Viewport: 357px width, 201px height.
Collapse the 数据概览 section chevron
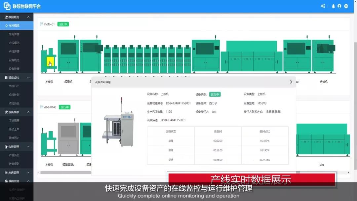(x=28, y=17)
